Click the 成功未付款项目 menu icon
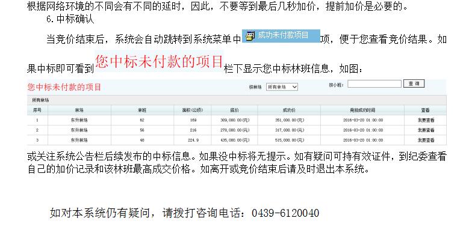The image size is (475, 230). click(250, 35)
